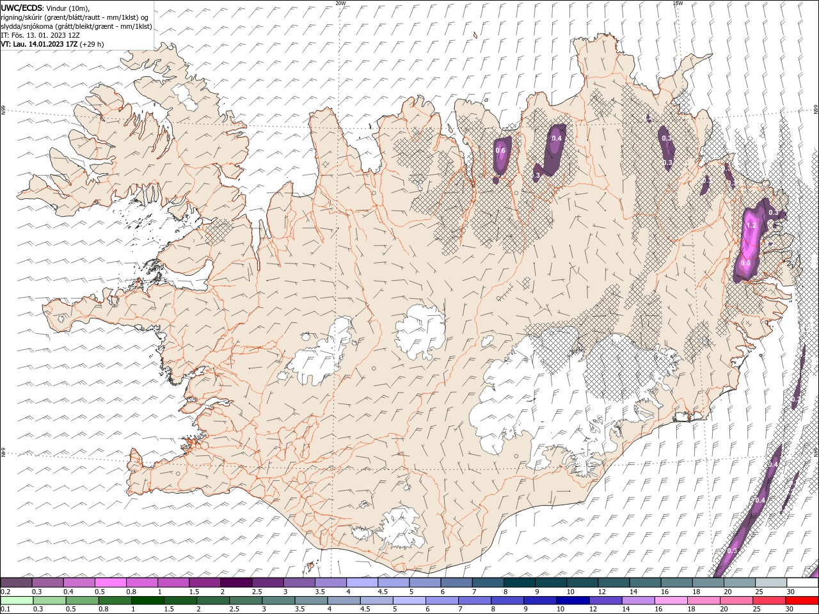Select bottom-row swatch starting at 6
This screenshot has height=614, width=819.
441,601
